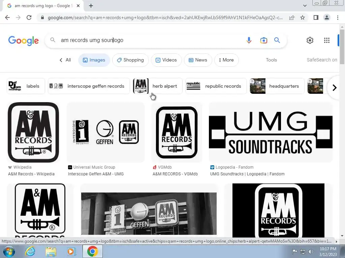Open the Google apps grid
345x258 pixels.
click(x=327, y=40)
